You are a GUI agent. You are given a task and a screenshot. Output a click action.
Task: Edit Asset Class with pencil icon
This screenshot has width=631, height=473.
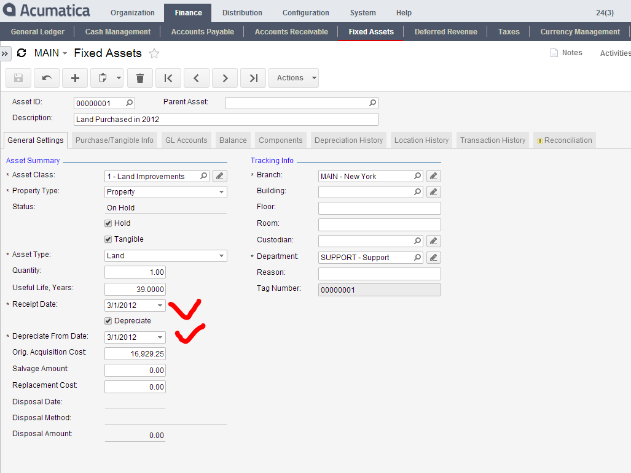[220, 176]
